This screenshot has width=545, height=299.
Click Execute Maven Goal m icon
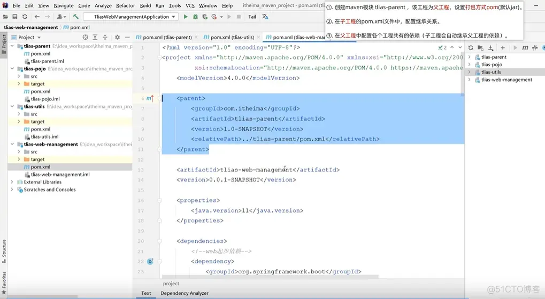(525, 48)
